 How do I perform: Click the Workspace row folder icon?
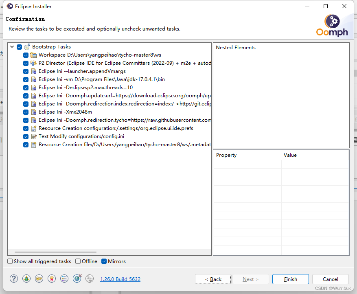33,55
